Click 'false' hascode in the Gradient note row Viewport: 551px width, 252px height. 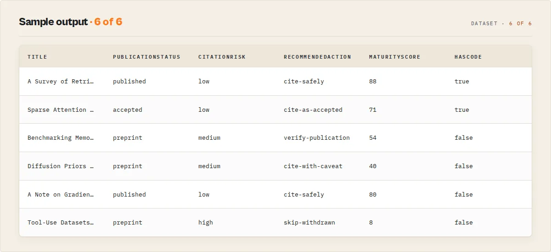464,195
